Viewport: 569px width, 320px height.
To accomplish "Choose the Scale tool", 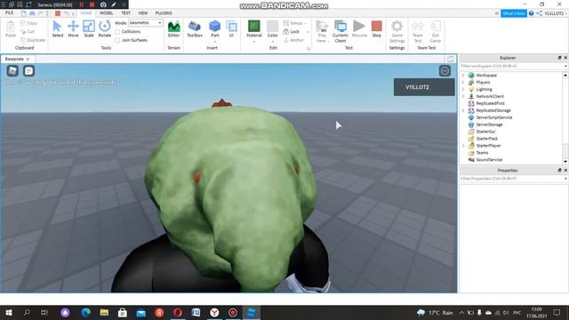I will pyautogui.click(x=89, y=29).
